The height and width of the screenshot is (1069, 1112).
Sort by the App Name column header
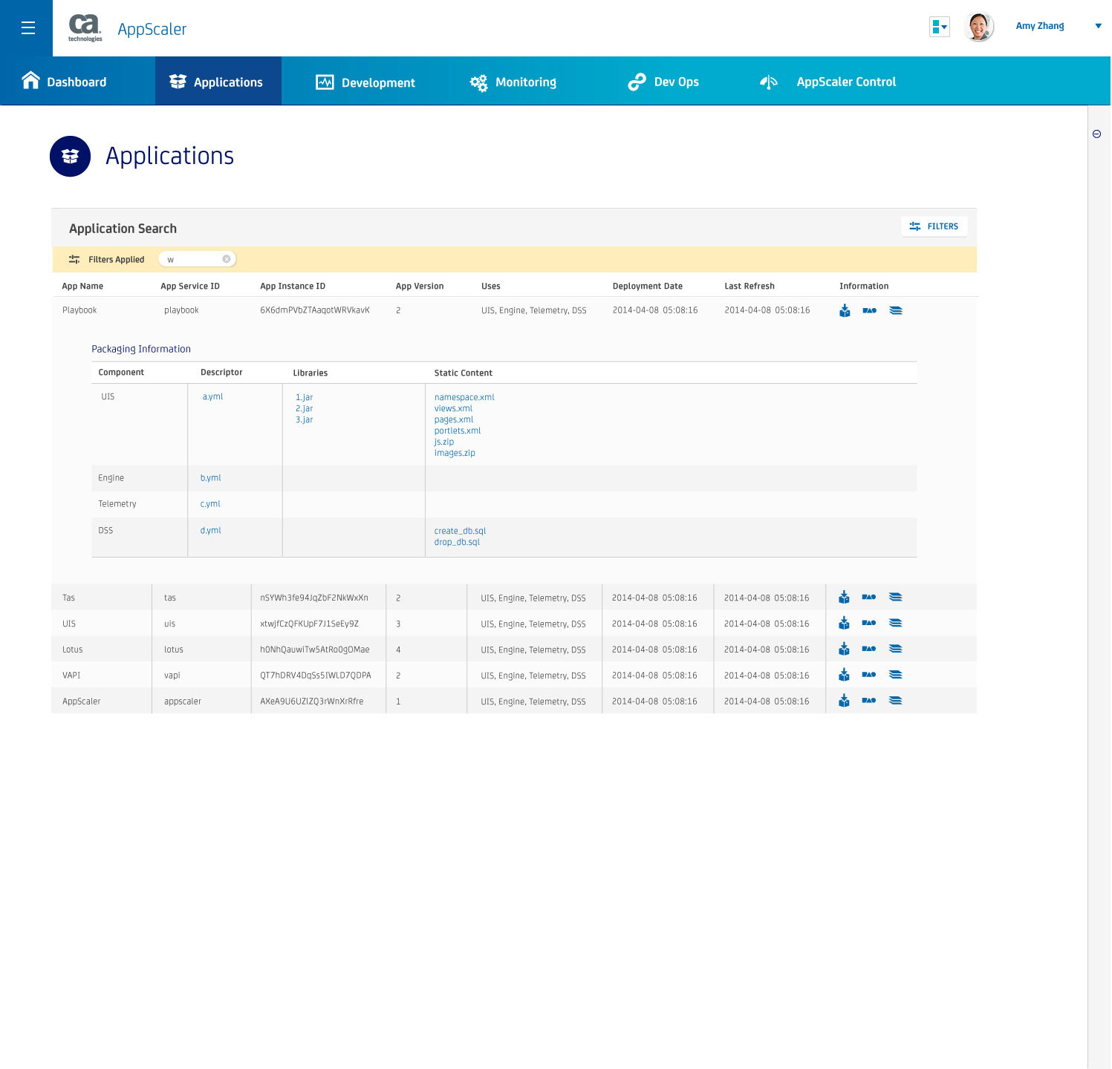click(82, 286)
